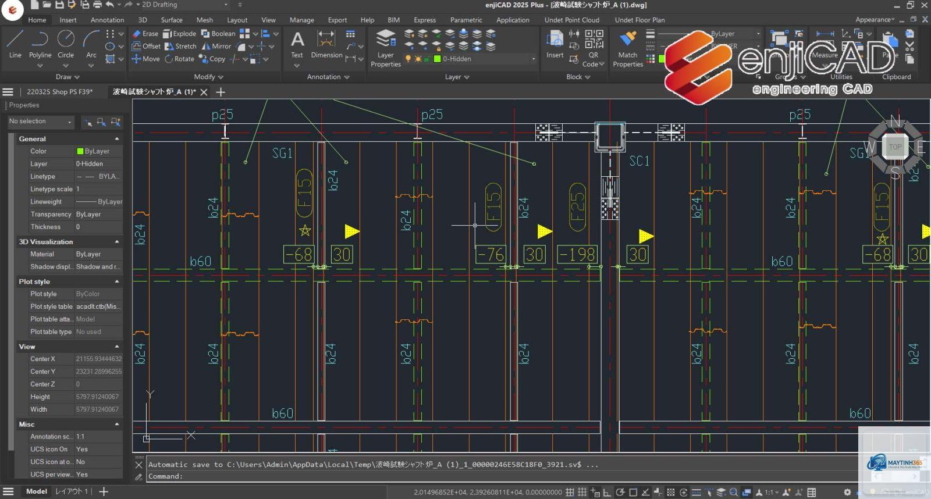This screenshot has width=931, height=499.
Task: Select the Dimension tool
Action: [x=326, y=44]
